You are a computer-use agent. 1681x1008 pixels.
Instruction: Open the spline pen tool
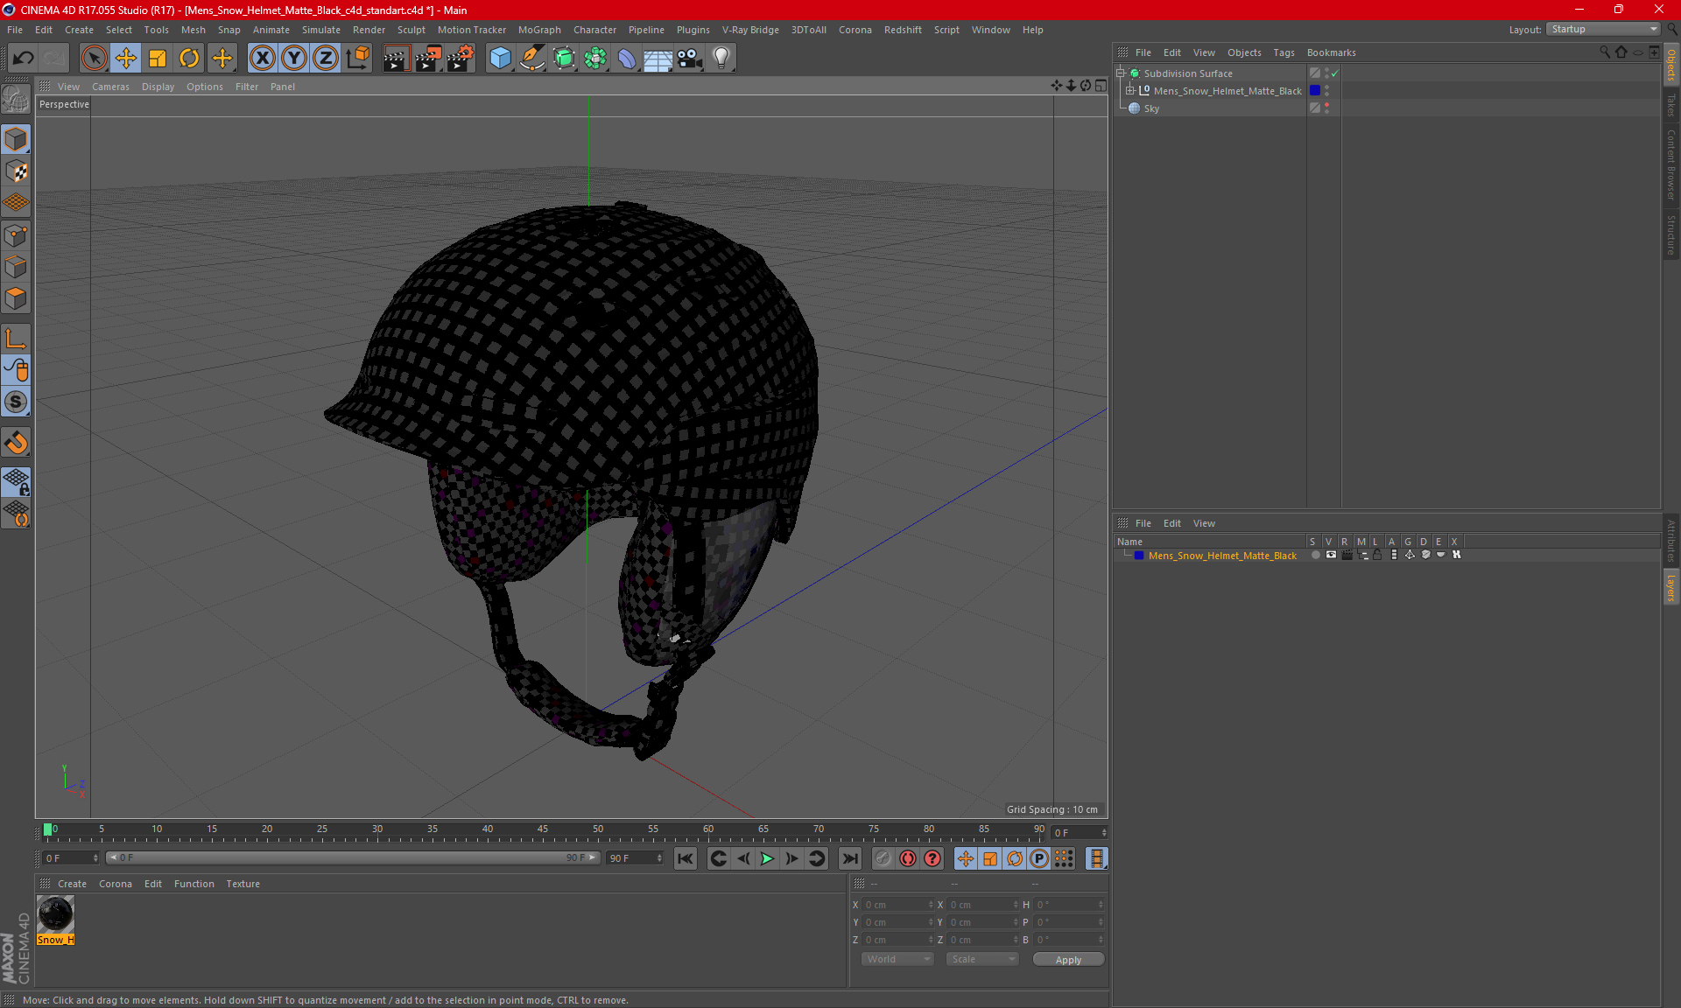(x=531, y=59)
